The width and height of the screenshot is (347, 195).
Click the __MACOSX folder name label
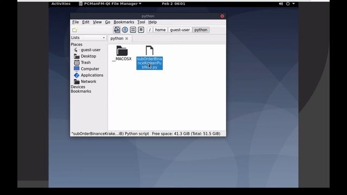[x=121, y=59]
